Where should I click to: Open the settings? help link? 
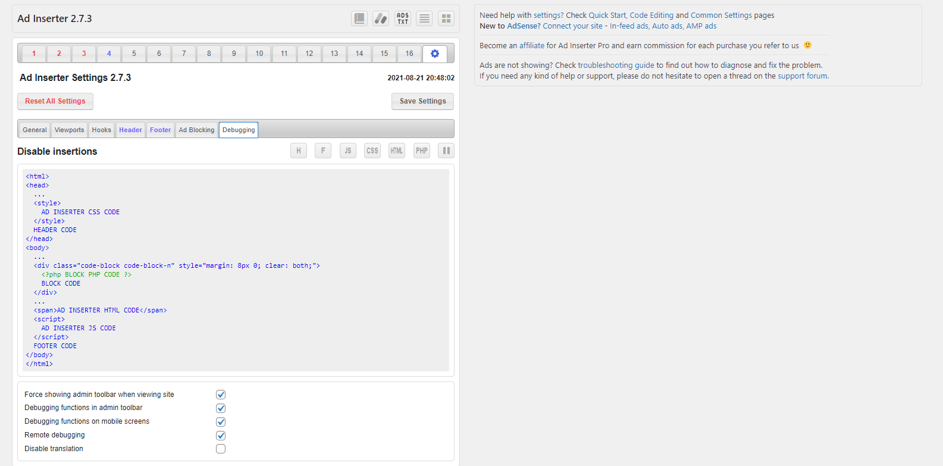point(549,15)
